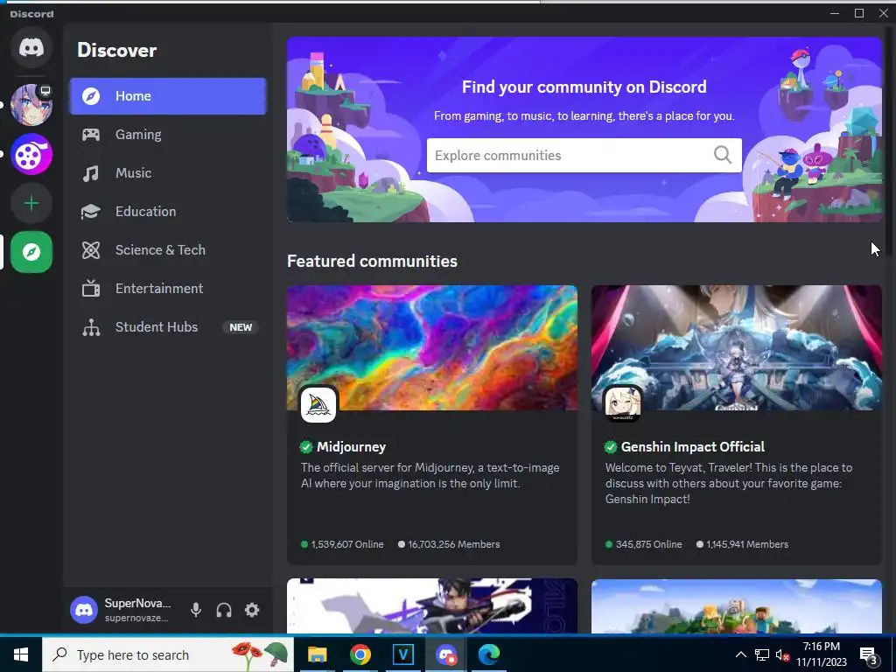Screen dimensions: 896x672
Task: Add a server with the plus icon
Action: click(x=31, y=203)
